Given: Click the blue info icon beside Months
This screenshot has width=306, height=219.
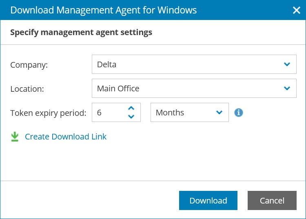Looking at the screenshot, I should tap(239, 113).
